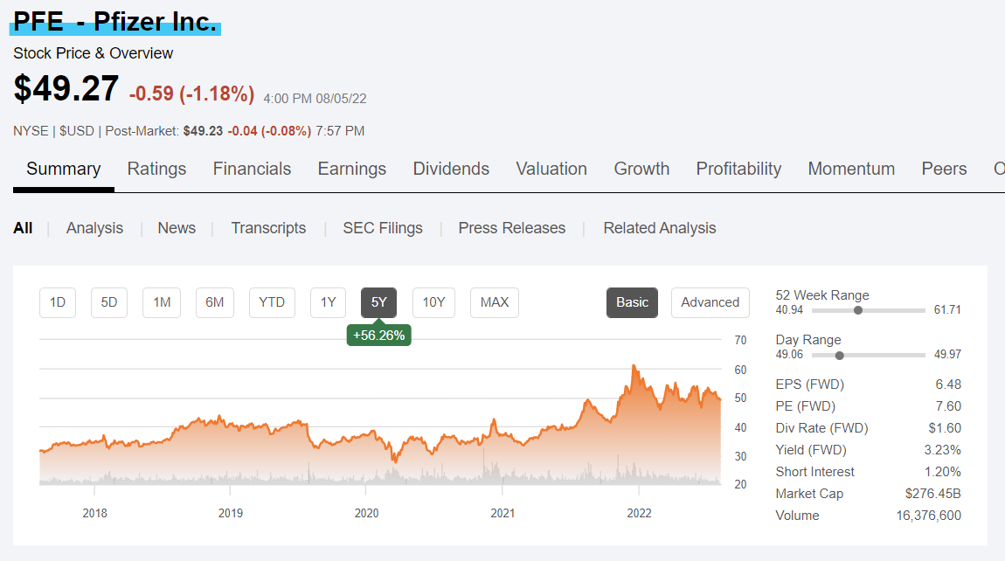The height and width of the screenshot is (561, 1005).
Task: Click the Stock Price & Overview subtitle
Action: coord(93,53)
